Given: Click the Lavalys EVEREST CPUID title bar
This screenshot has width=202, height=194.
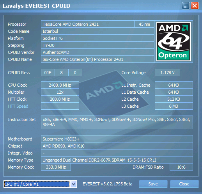Looking at the screenshot, I should point(91,6).
